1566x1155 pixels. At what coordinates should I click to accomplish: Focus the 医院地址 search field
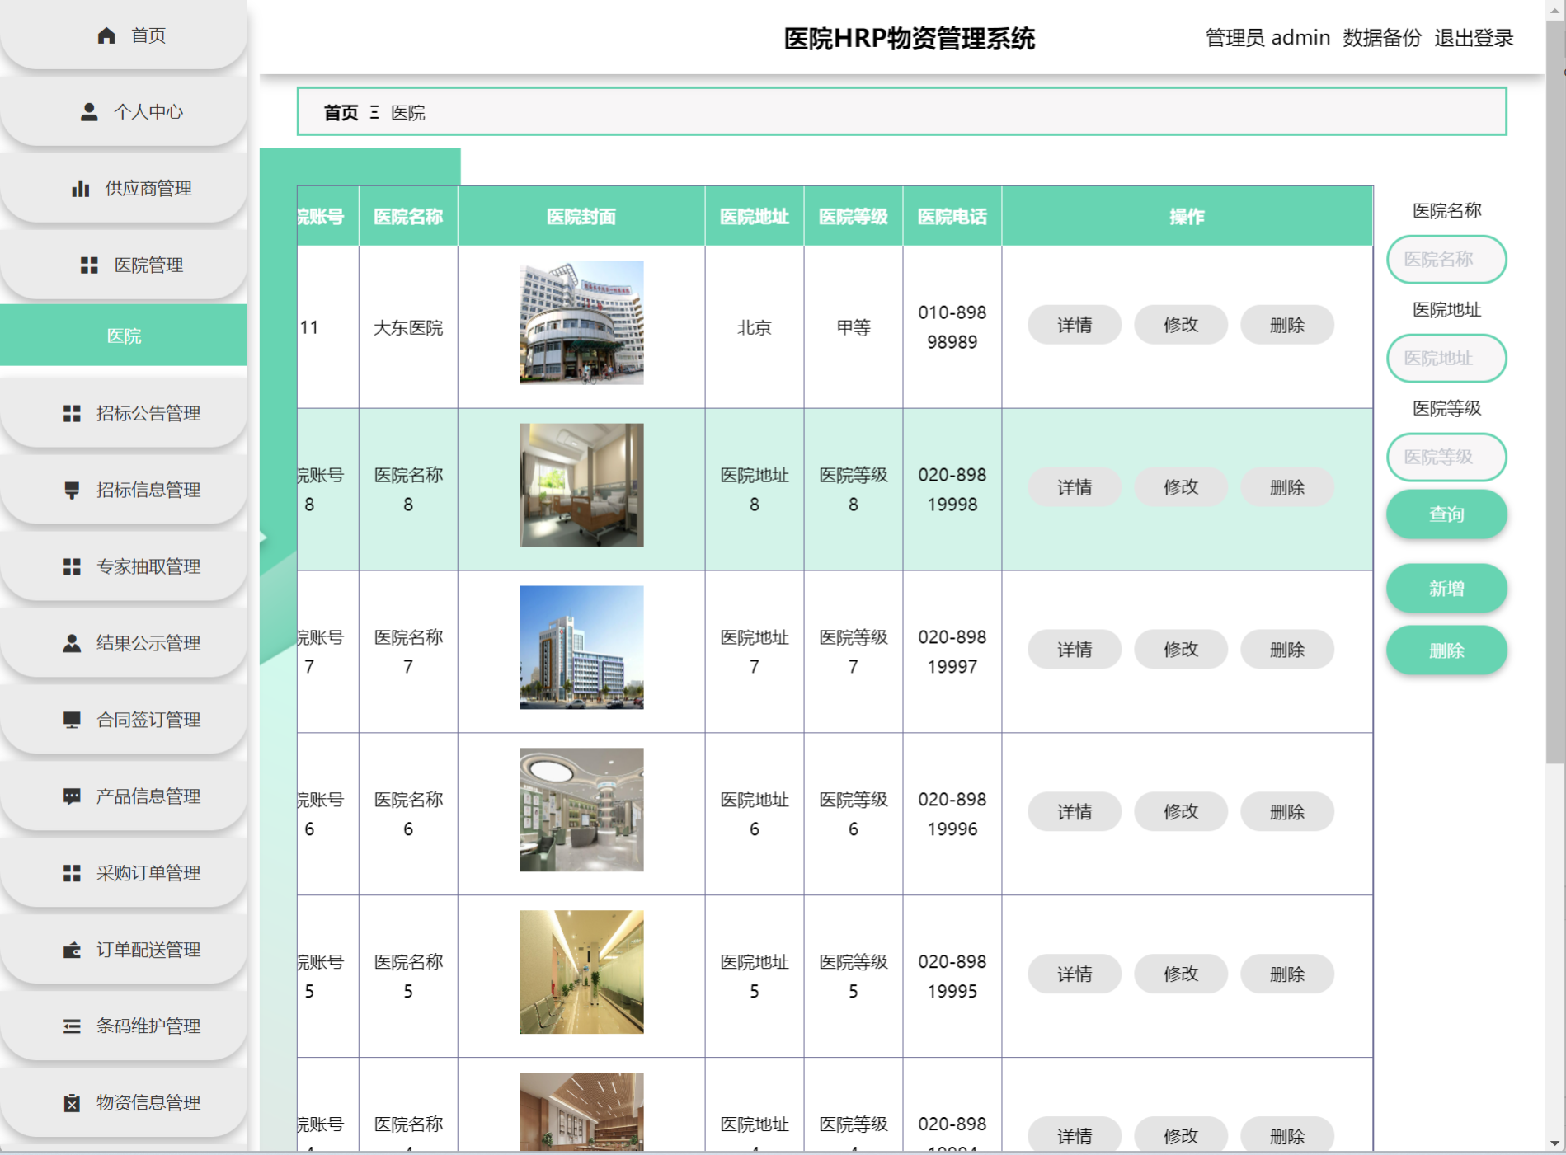[x=1446, y=359]
